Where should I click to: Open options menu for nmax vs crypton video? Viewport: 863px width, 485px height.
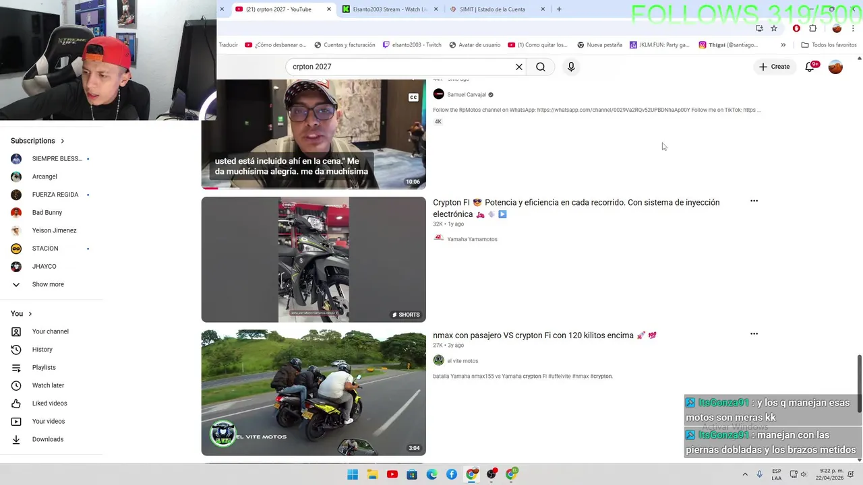tap(754, 333)
